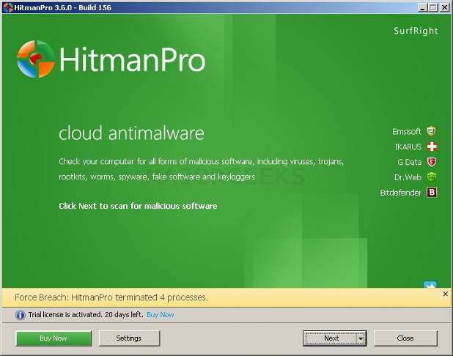Click the blue info icon beside trial license
Screen dimensions: 453x356
point(20,315)
